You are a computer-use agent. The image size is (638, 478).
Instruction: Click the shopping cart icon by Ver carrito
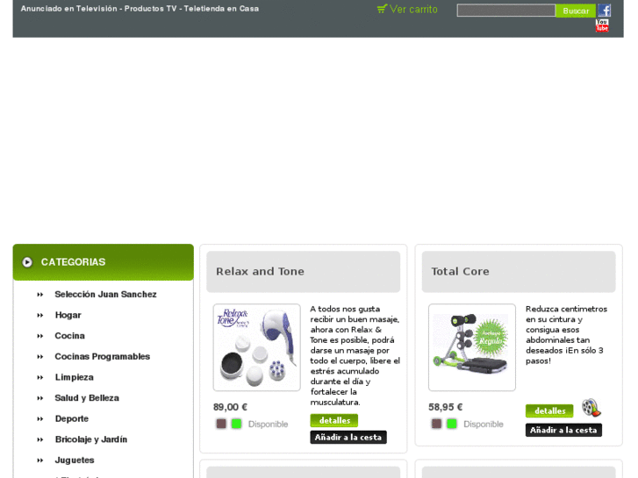tap(382, 9)
